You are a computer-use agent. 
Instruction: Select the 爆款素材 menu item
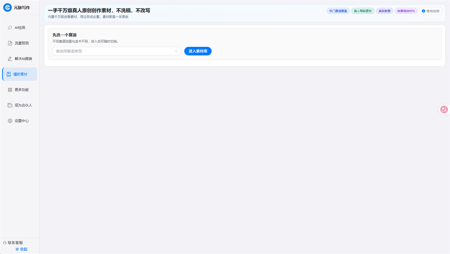point(20,74)
